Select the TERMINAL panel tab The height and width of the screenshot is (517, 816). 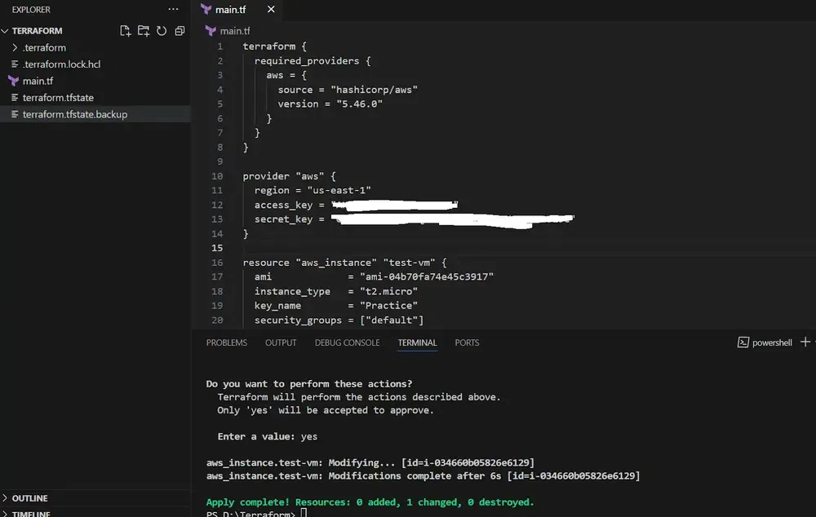tap(417, 342)
